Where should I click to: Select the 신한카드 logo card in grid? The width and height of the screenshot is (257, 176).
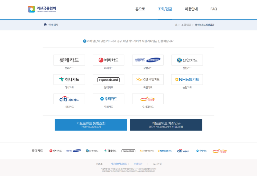(x=187, y=60)
